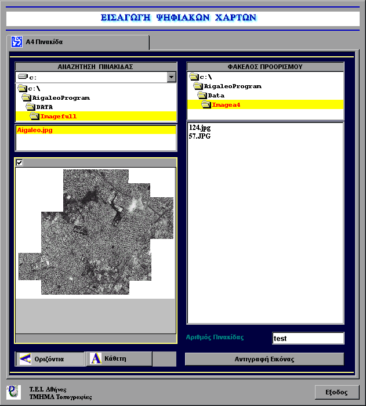Viewport: 366px width, 406px height.
Task: Click the ΑΝΑΖΗΤΗΣΗ ΠΙΝΑΚΙΔΑΣ header
Action: pos(96,67)
